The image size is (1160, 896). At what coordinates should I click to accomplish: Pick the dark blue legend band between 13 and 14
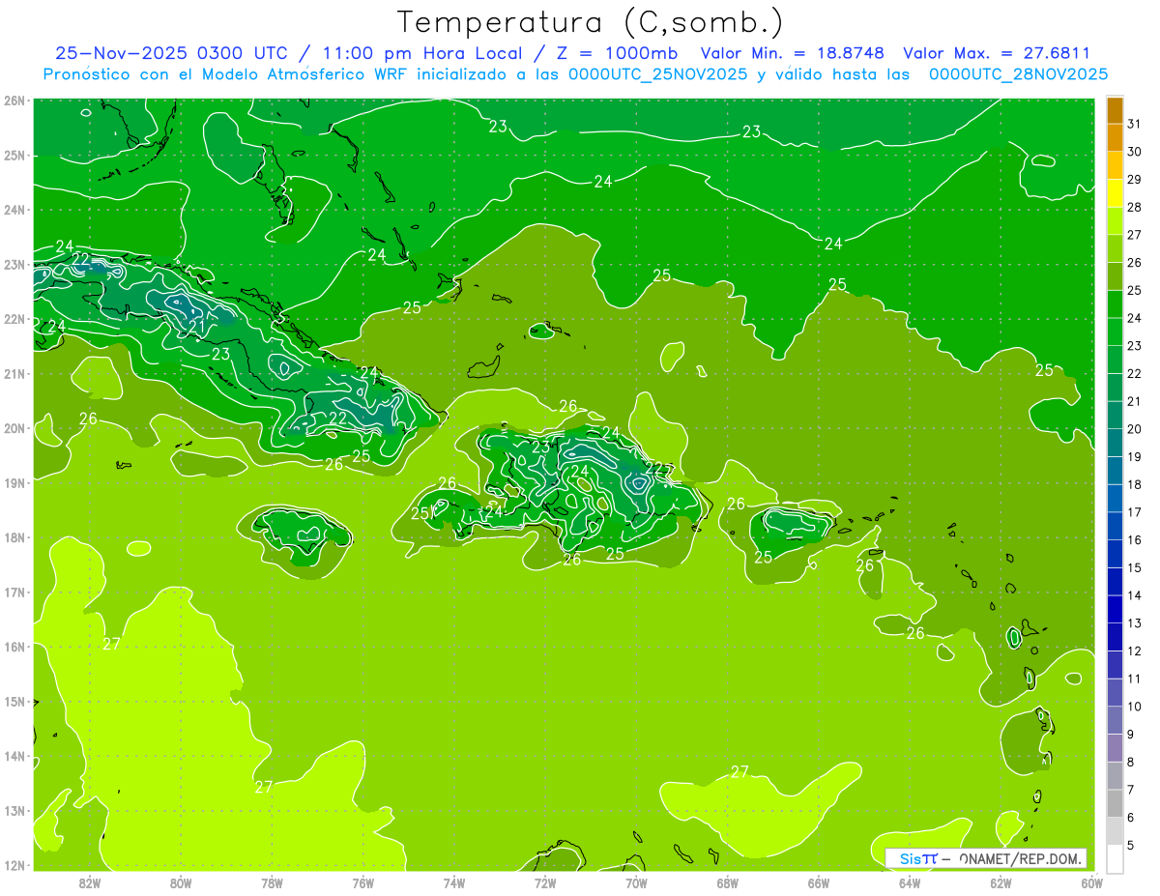pyautogui.click(x=1115, y=609)
